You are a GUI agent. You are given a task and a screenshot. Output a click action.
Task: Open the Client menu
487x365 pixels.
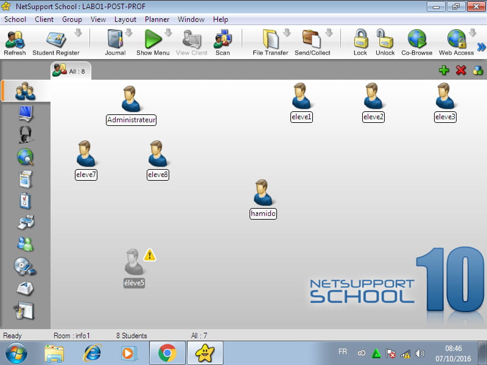point(44,19)
